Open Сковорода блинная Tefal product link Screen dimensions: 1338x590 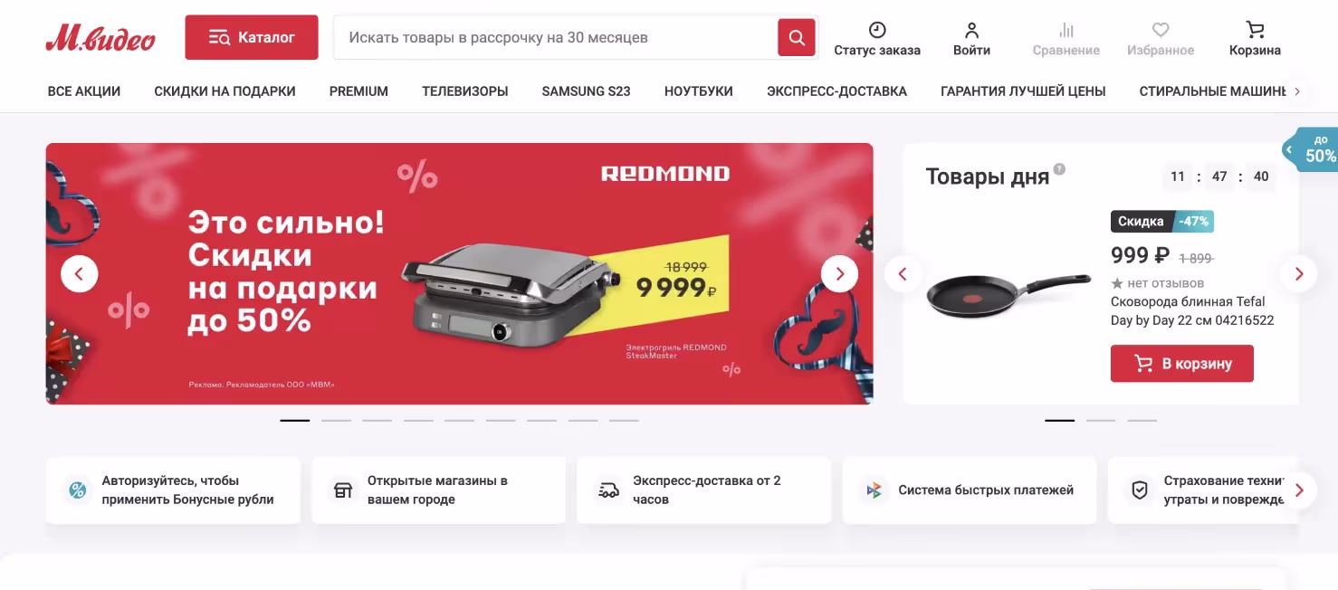click(x=1192, y=310)
